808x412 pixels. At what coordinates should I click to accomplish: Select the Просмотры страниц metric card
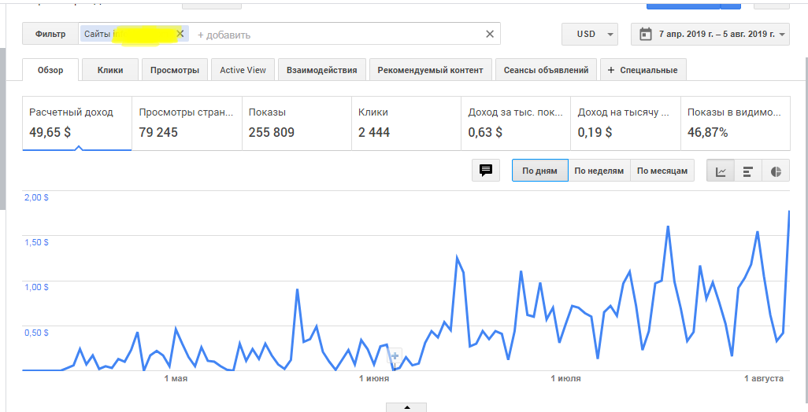[x=187, y=123]
